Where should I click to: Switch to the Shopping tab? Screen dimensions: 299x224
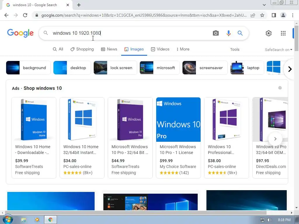pos(82,49)
